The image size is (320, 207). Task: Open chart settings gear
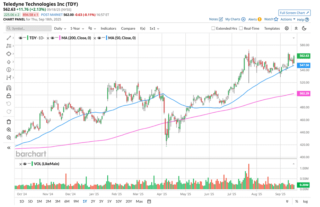[287, 28]
